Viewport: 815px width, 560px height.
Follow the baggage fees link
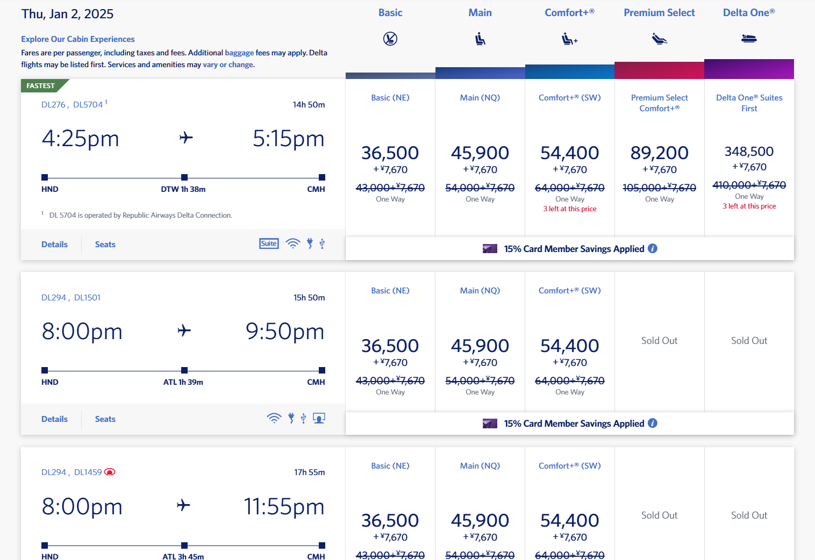pos(239,53)
